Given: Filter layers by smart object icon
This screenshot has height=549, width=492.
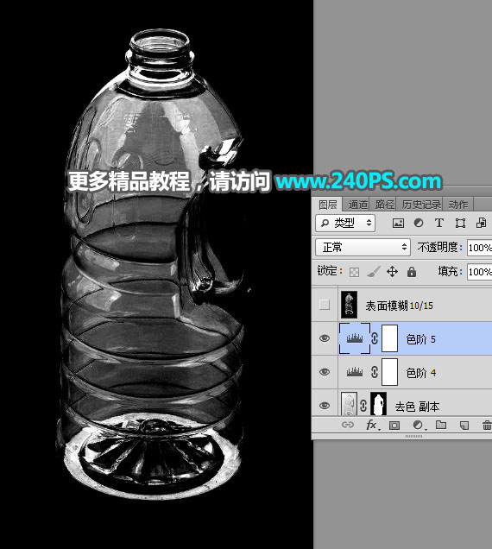Looking at the screenshot, I should pos(481,223).
